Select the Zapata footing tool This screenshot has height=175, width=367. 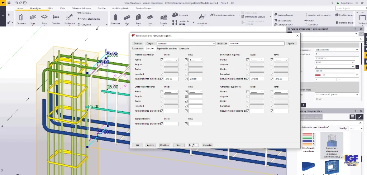[163, 19]
